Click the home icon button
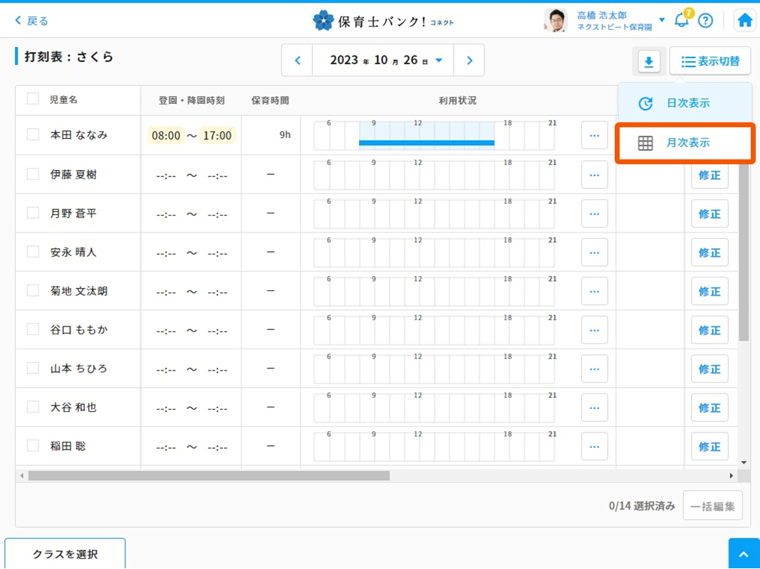 click(x=744, y=20)
